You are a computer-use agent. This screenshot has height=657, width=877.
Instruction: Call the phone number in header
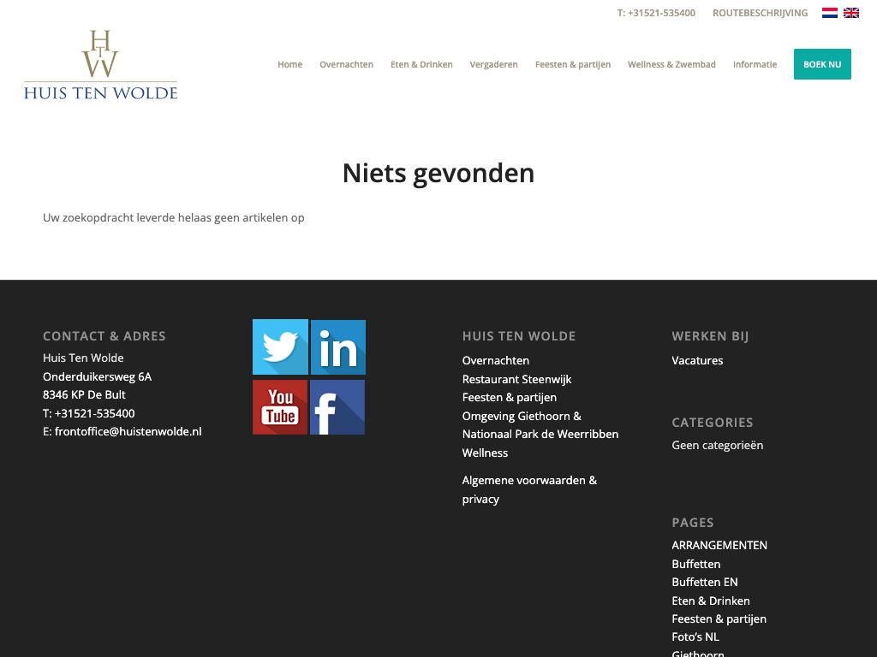(x=656, y=13)
